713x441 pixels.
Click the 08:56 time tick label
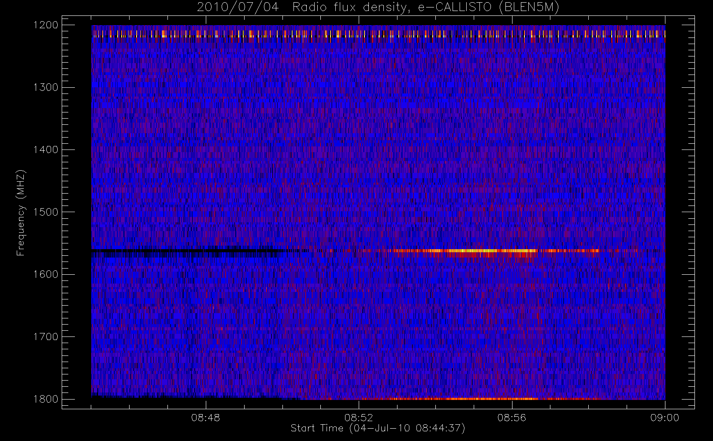(512, 418)
